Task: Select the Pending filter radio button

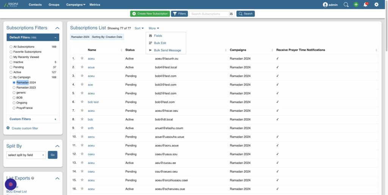Action: coord(11,67)
